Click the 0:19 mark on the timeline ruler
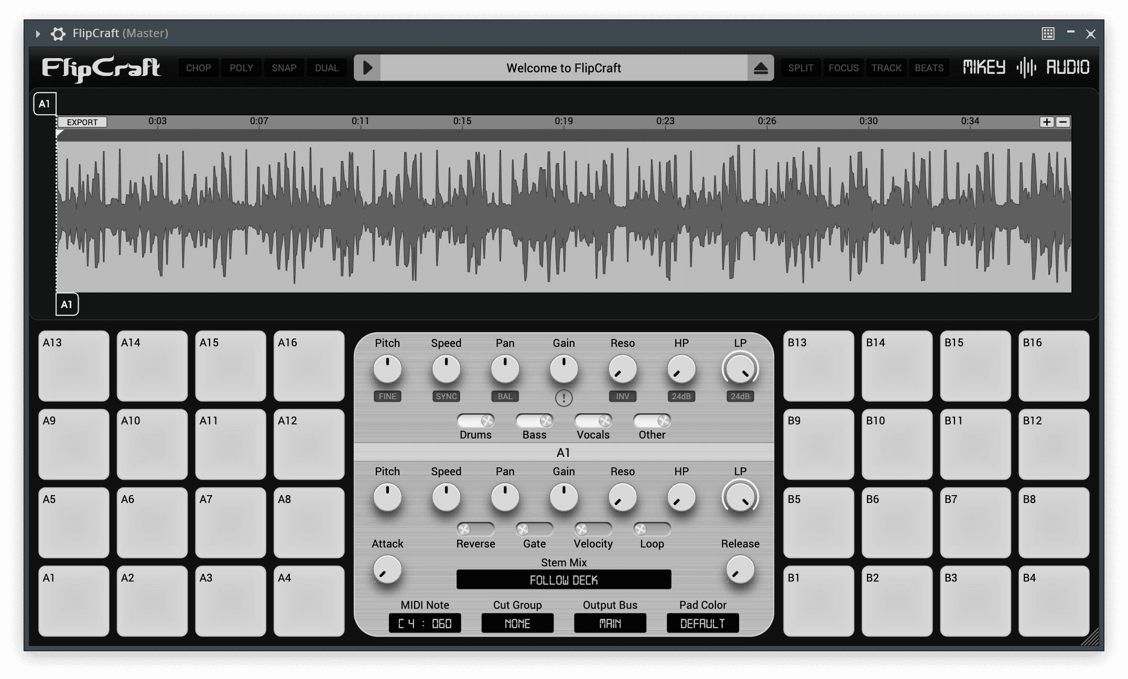The image size is (1128, 679). [563, 122]
